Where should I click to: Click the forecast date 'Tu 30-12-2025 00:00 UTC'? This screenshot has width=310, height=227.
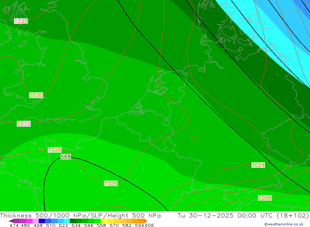[225, 215]
